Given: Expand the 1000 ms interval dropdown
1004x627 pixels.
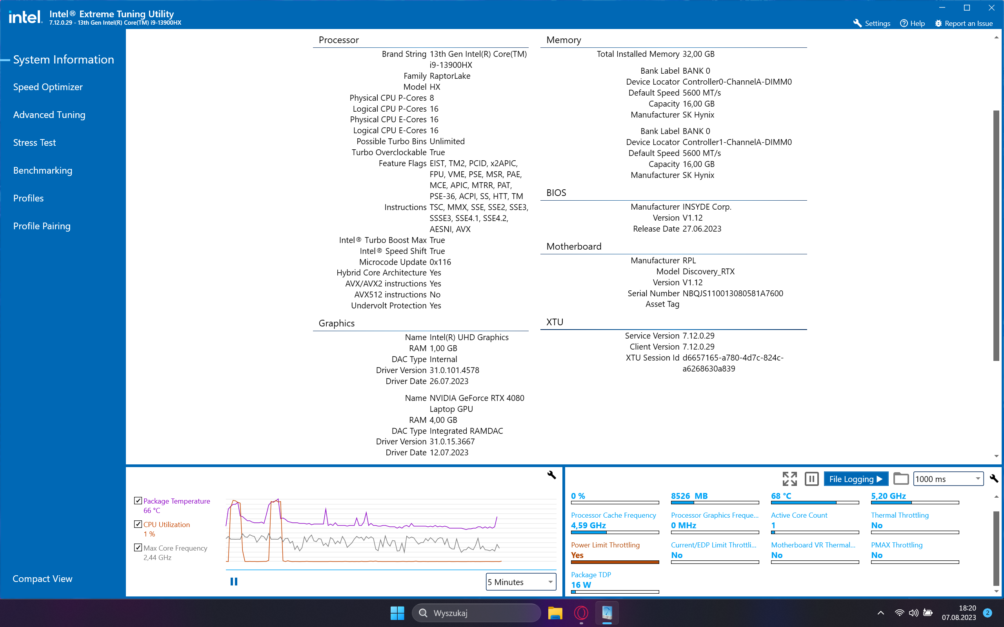Looking at the screenshot, I should pos(948,479).
